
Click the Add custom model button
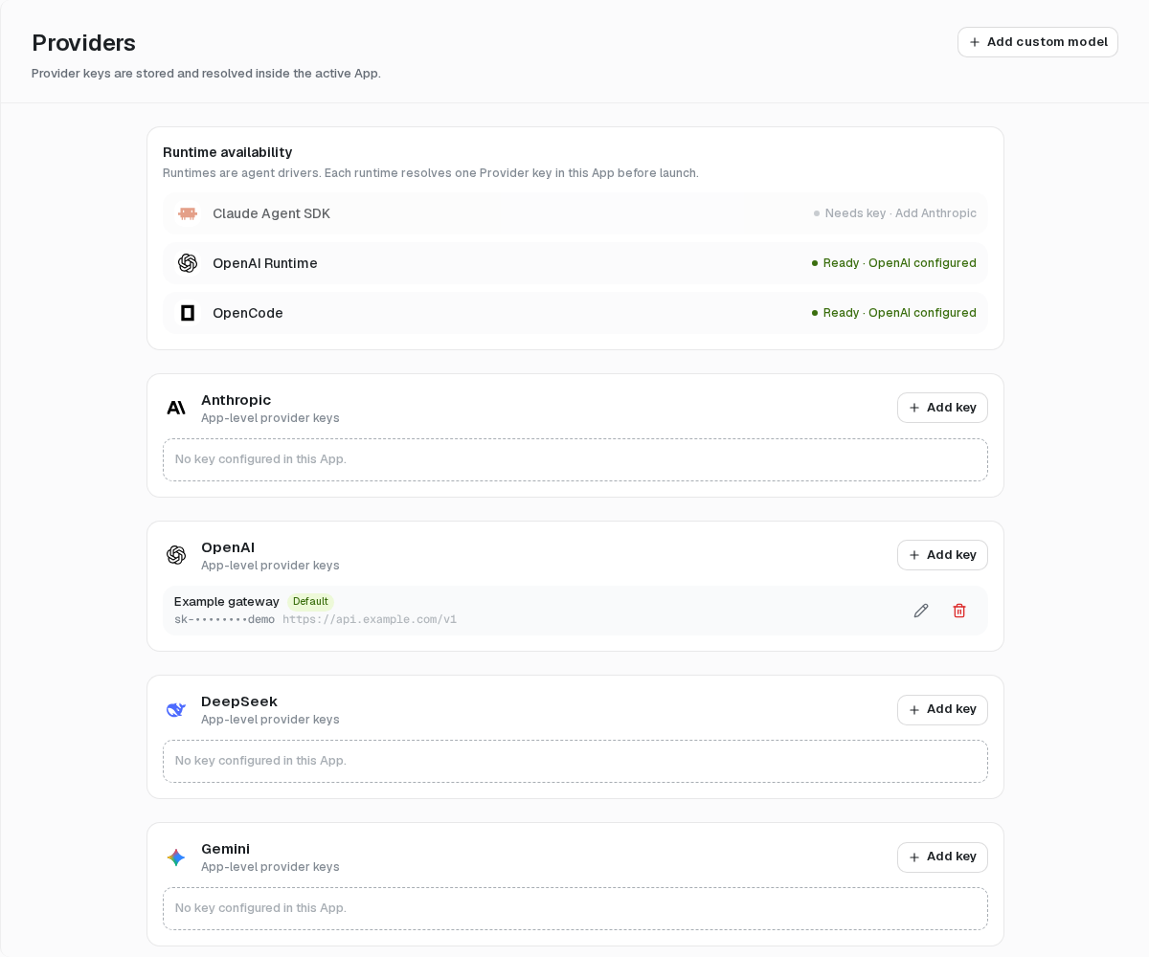click(x=1038, y=42)
